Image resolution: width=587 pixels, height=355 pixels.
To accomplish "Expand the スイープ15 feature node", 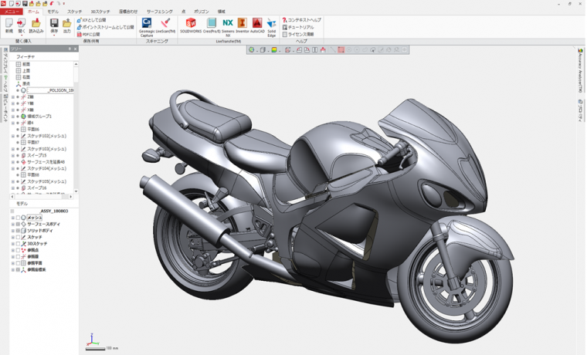I will click(13, 156).
